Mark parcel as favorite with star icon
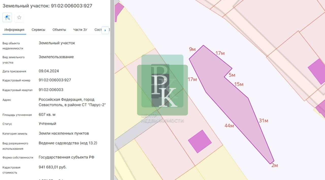 click(19, 18)
